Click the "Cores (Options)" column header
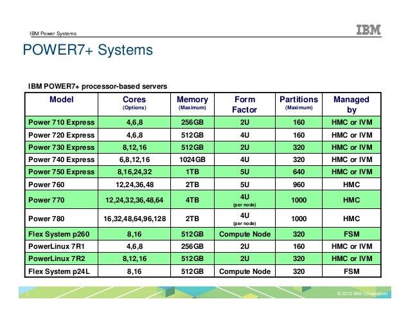The image size is (410, 317). click(x=134, y=103)
